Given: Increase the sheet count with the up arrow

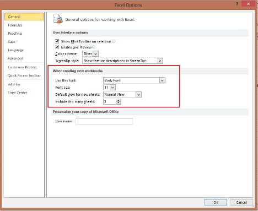Looking at the screenshot, I should click(x=119, y=100).
